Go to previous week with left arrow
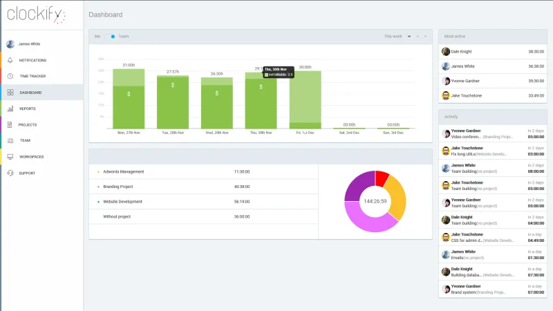The image size is (553, 311). [418, 36]
